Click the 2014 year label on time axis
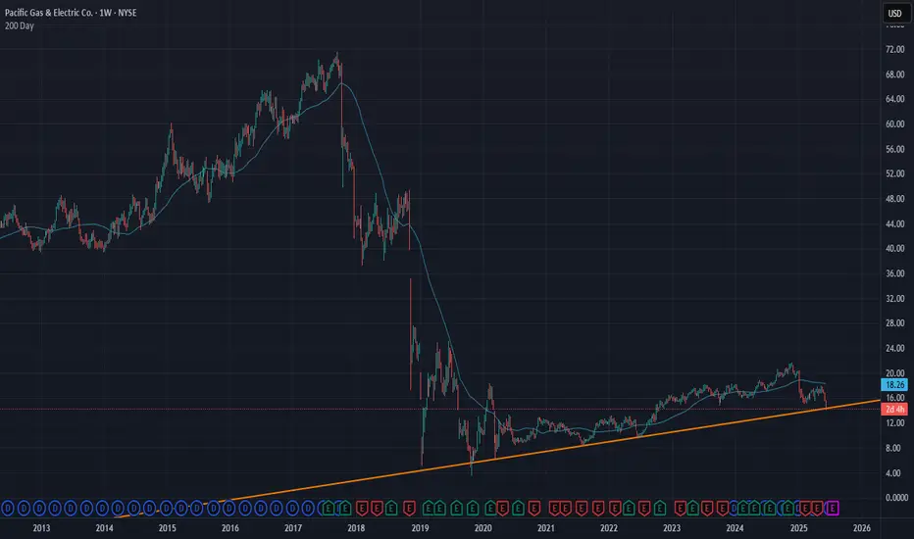The width and height of the screenshot is (914, 539). tap(104, 528)
